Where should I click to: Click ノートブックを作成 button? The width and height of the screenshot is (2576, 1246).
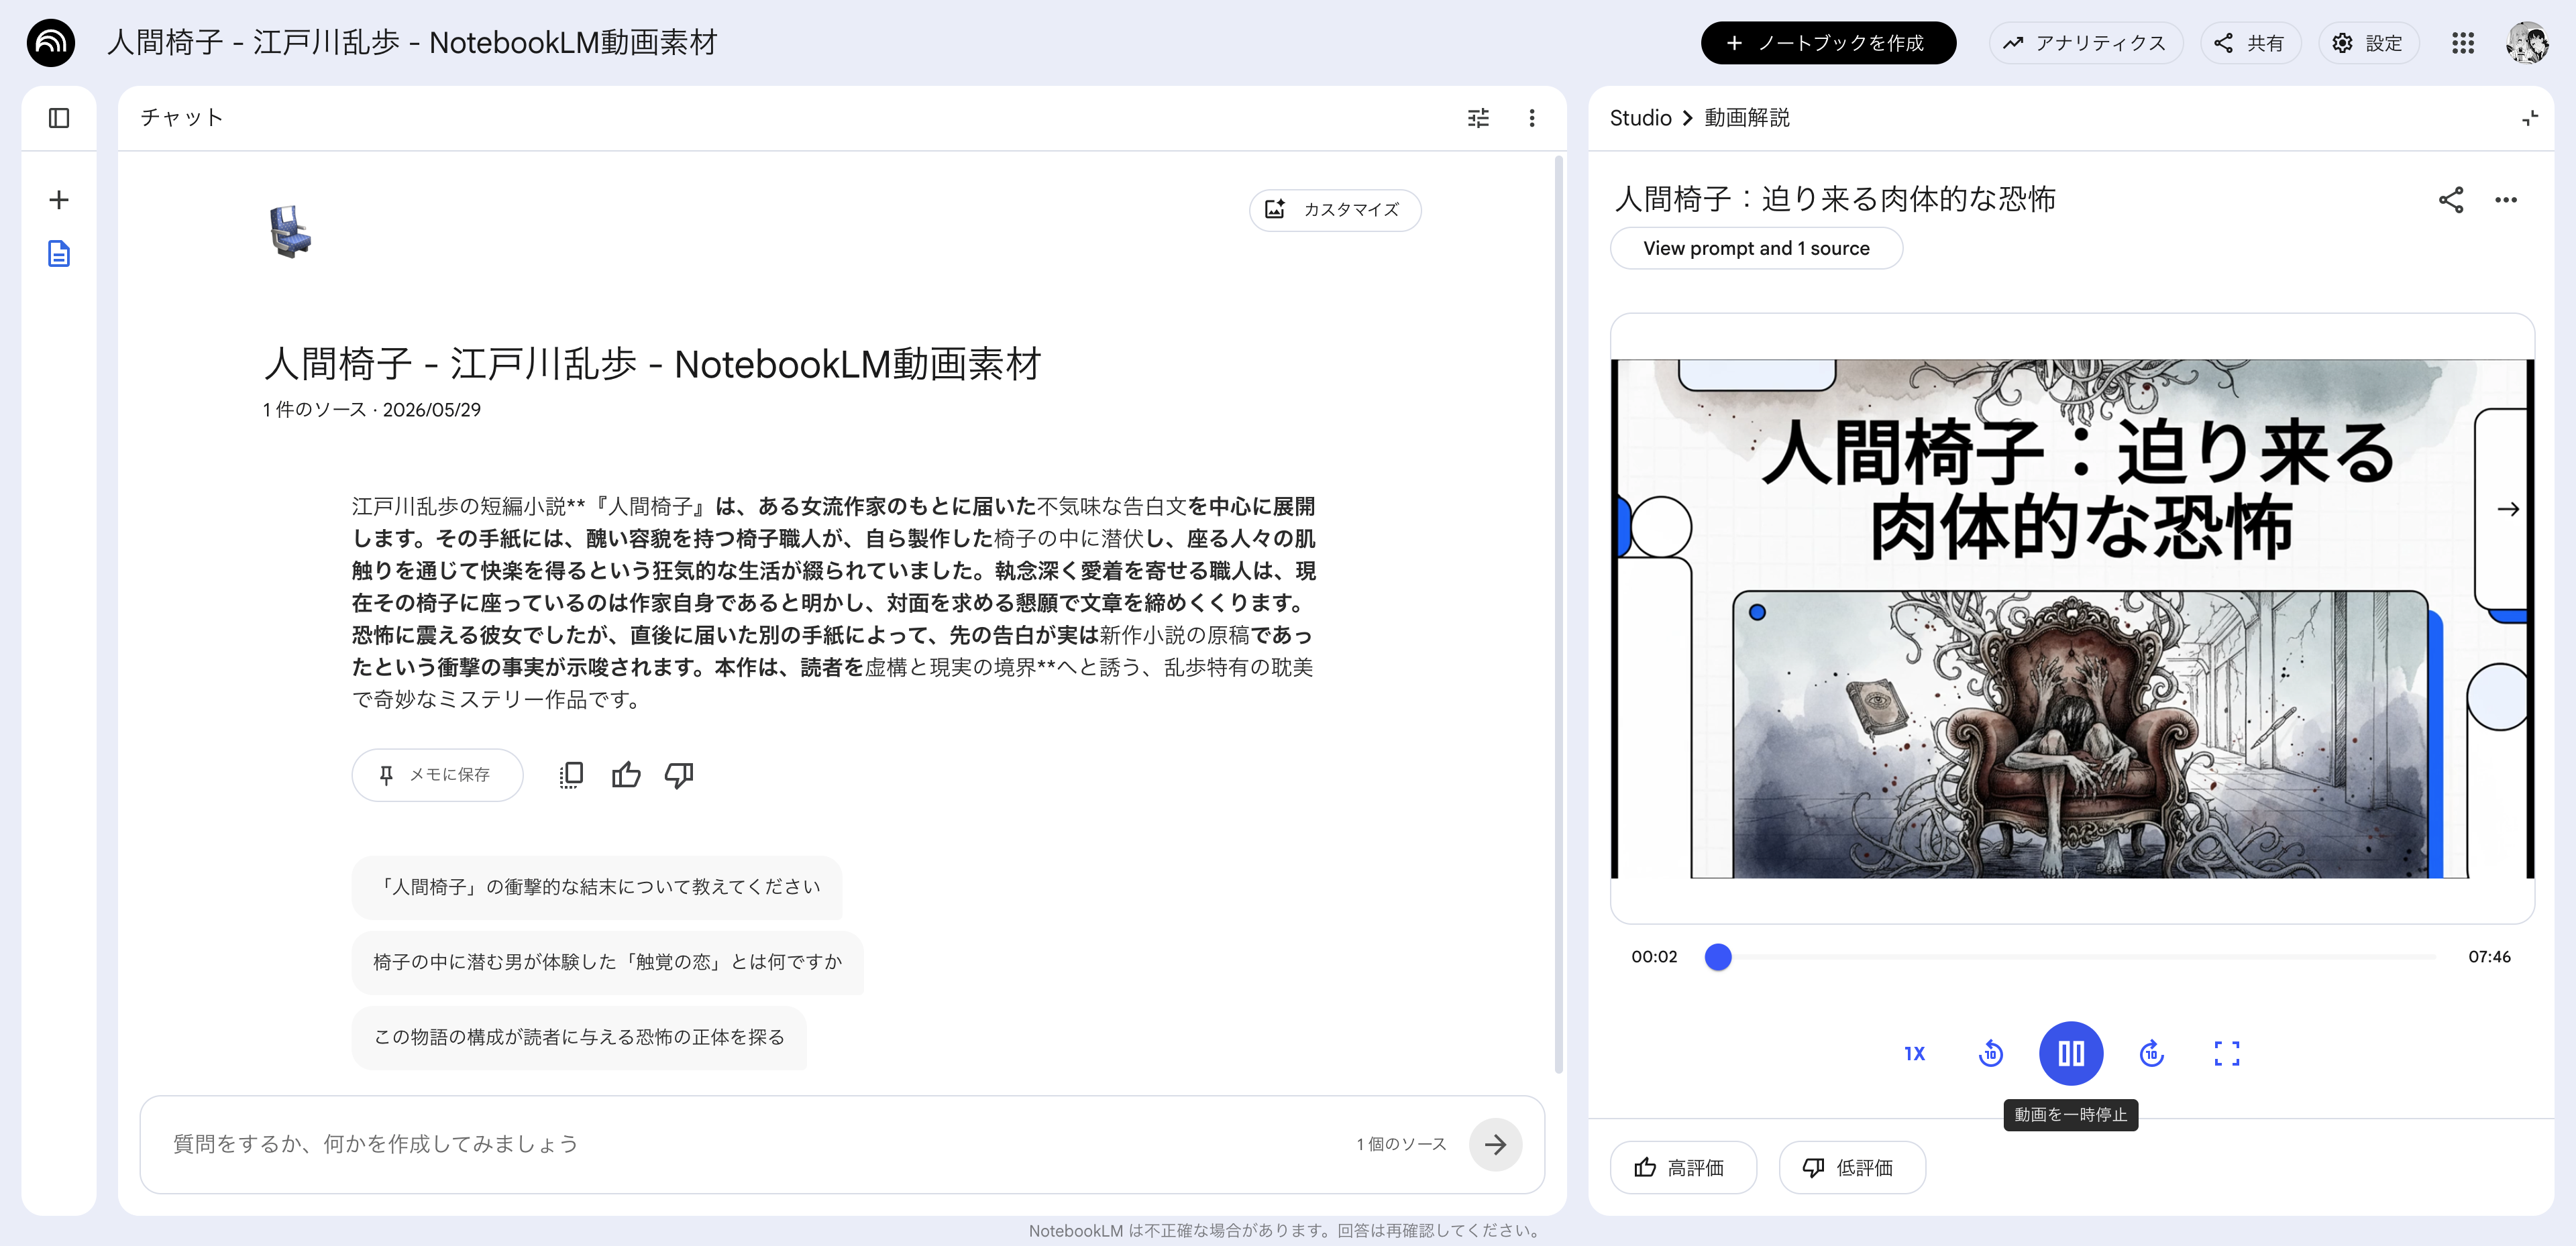[1828, 43]
